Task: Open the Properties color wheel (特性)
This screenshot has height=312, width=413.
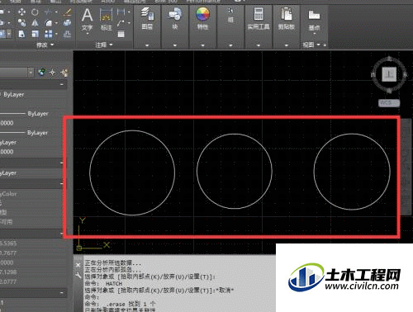Action: (x=202, y=18)
